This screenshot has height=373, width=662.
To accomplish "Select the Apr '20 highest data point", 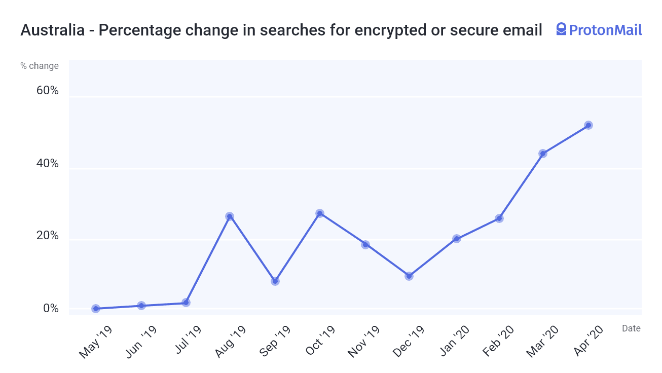I will 589,125.
